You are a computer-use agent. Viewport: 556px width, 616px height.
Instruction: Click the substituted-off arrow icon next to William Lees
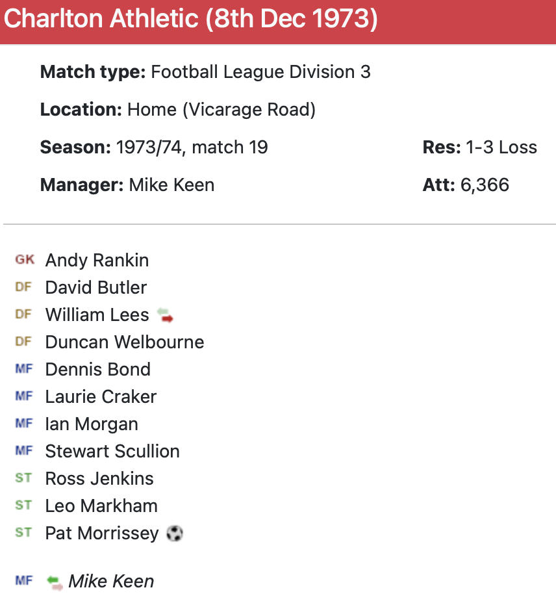click(x=165, y=316)
